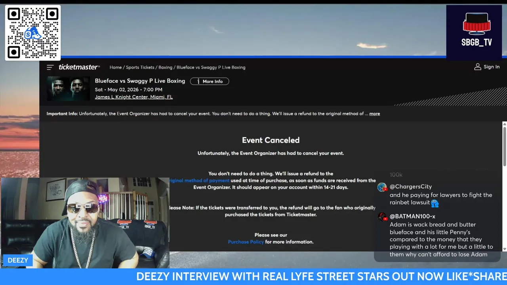Open James L. Knight Center venue link
Image resolution: width=507 pixels, height=285 pixels.
pos(134,97)
